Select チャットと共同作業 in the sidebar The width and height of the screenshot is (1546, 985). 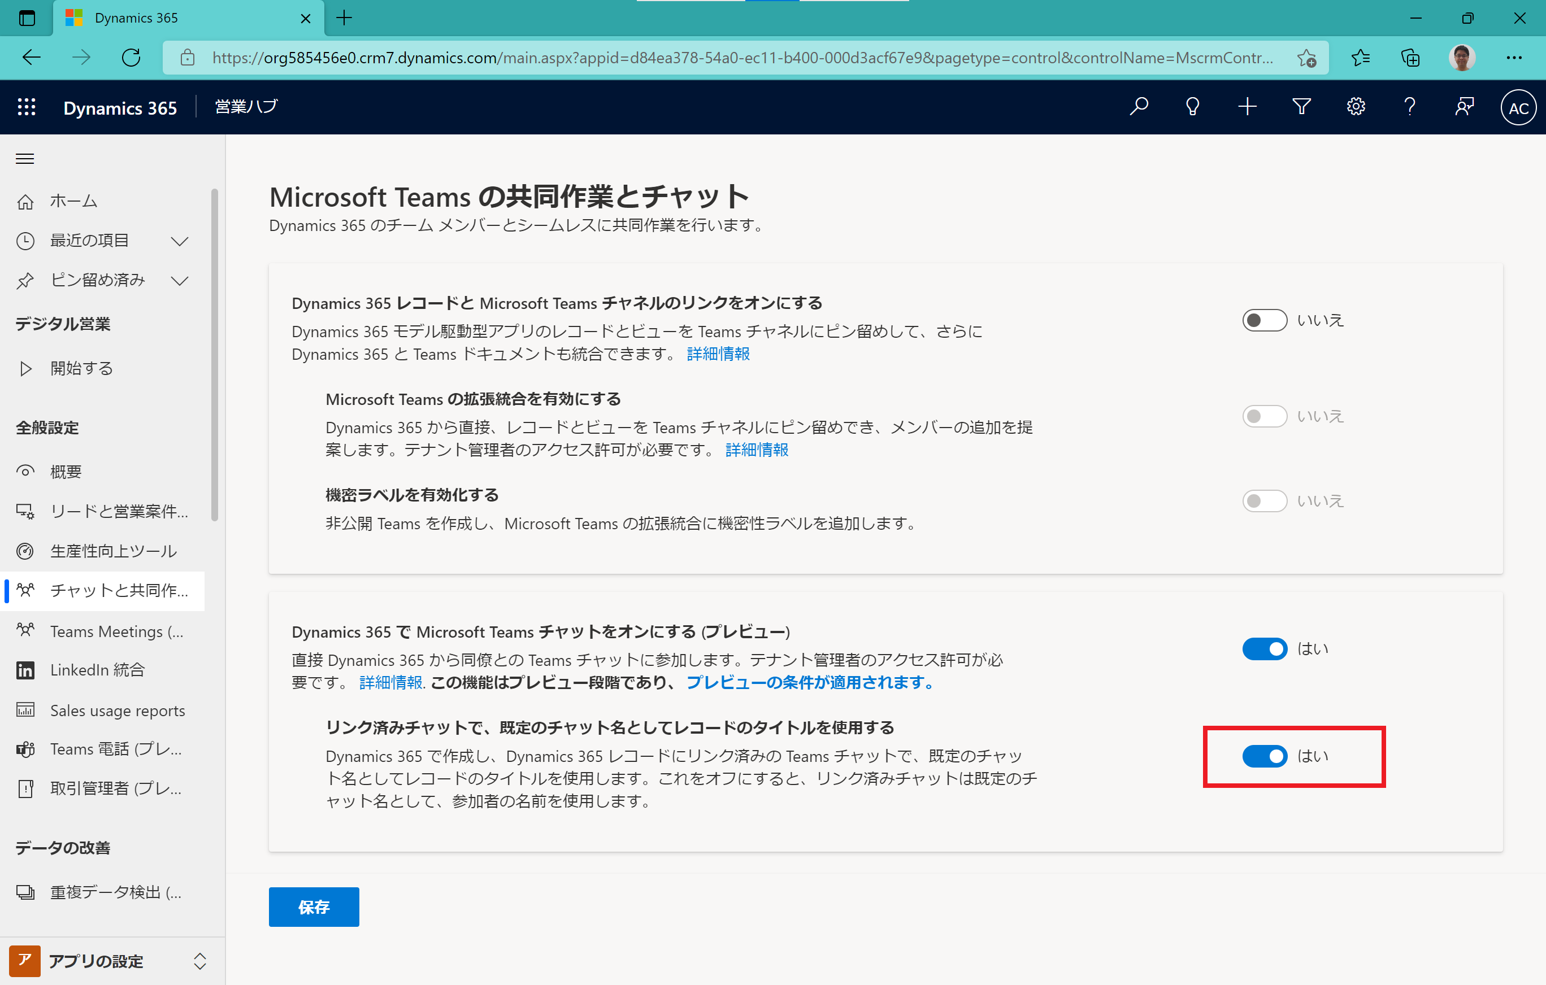point(103,590)
